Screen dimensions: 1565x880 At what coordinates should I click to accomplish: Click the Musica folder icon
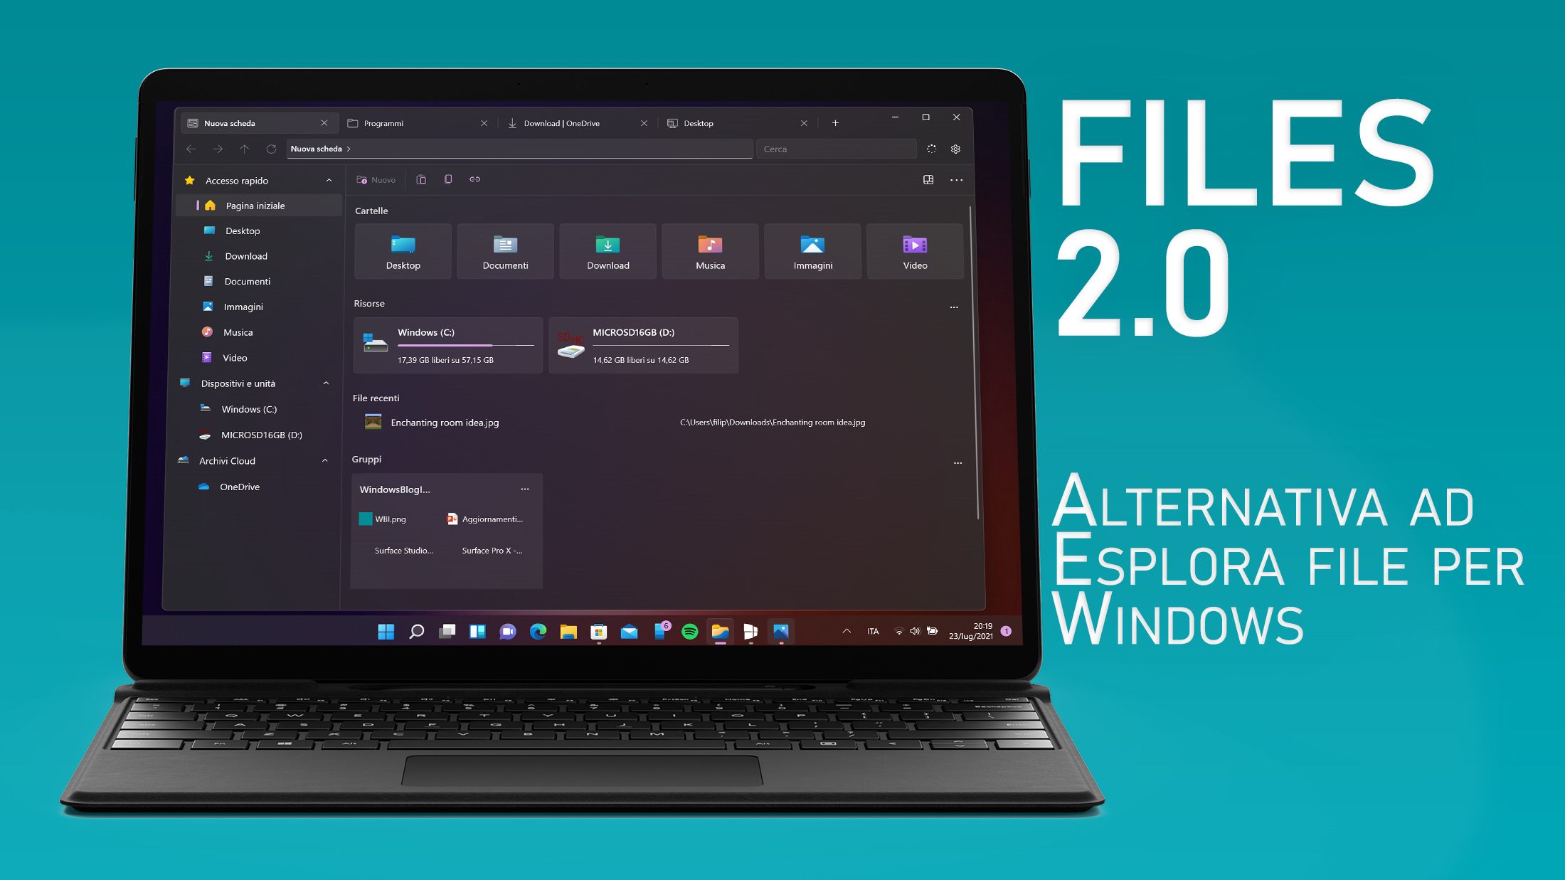point(711,245)
